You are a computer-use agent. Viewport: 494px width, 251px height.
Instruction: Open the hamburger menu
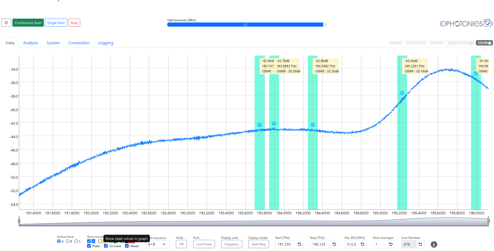(x=6, y=23)
